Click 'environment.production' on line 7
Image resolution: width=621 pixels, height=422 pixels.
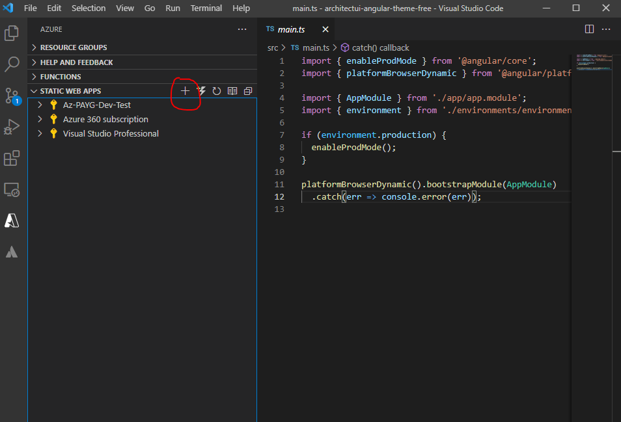pos(376,135)
